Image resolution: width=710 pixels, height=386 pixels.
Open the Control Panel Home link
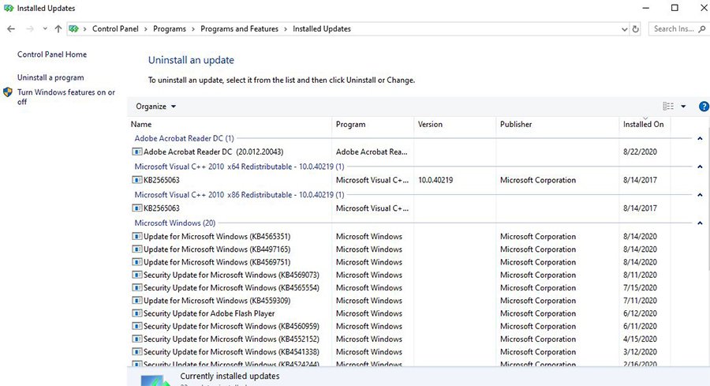[x=52, y=54]
